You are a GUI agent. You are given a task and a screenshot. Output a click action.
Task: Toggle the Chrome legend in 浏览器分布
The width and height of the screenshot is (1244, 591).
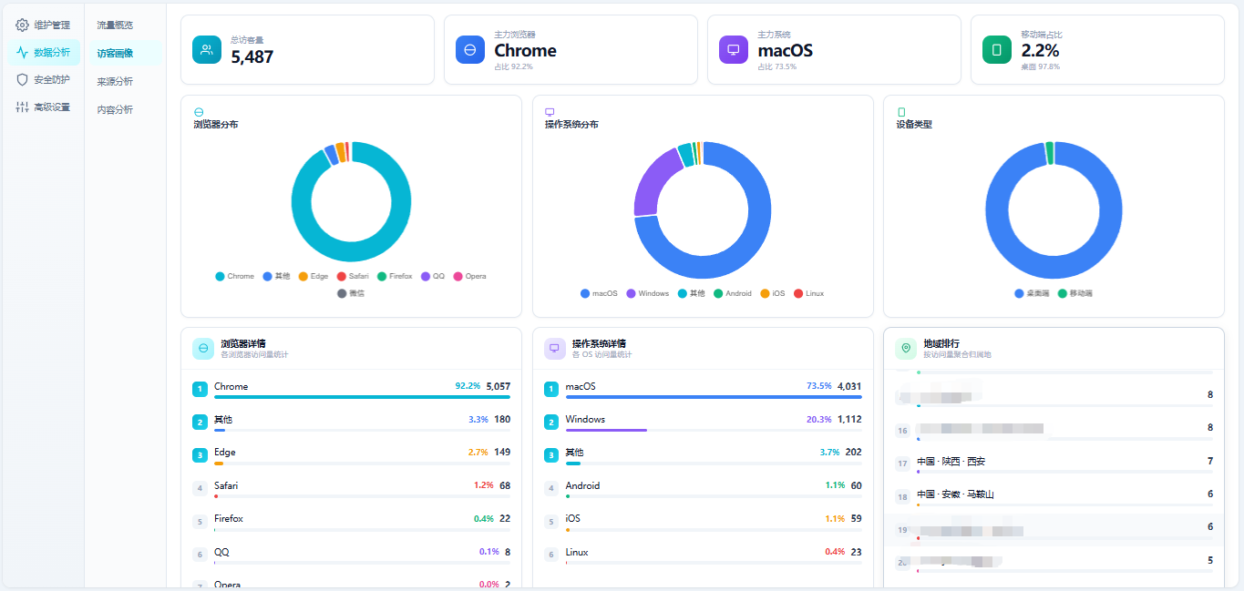(235, 276)
